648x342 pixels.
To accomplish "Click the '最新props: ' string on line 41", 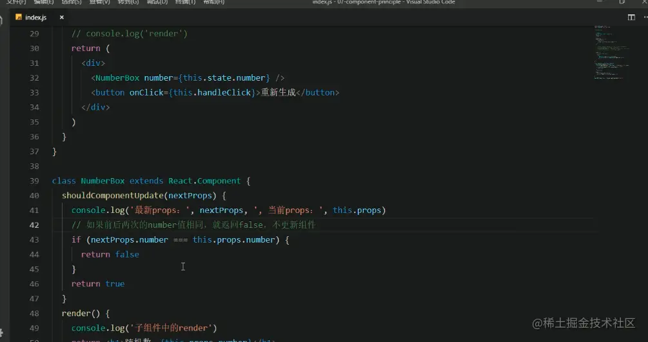I will [x=159, y=210].
